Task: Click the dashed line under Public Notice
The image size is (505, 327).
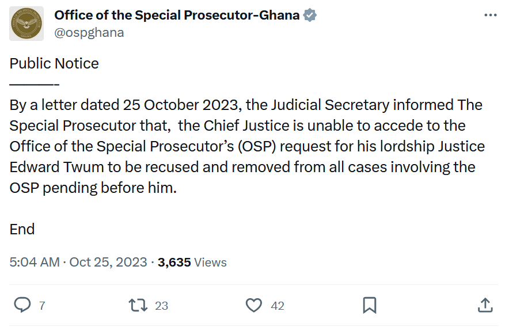Action: point(35,85)
